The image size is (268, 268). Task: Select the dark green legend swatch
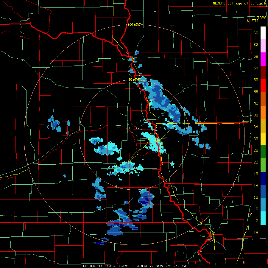tap(263, 152)
